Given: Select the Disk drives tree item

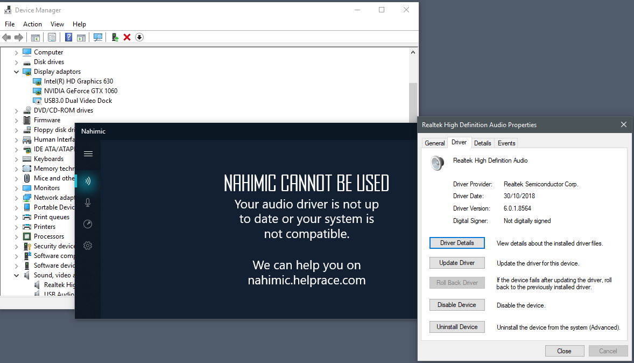Looking at the screenshot, I should (49, 62).
